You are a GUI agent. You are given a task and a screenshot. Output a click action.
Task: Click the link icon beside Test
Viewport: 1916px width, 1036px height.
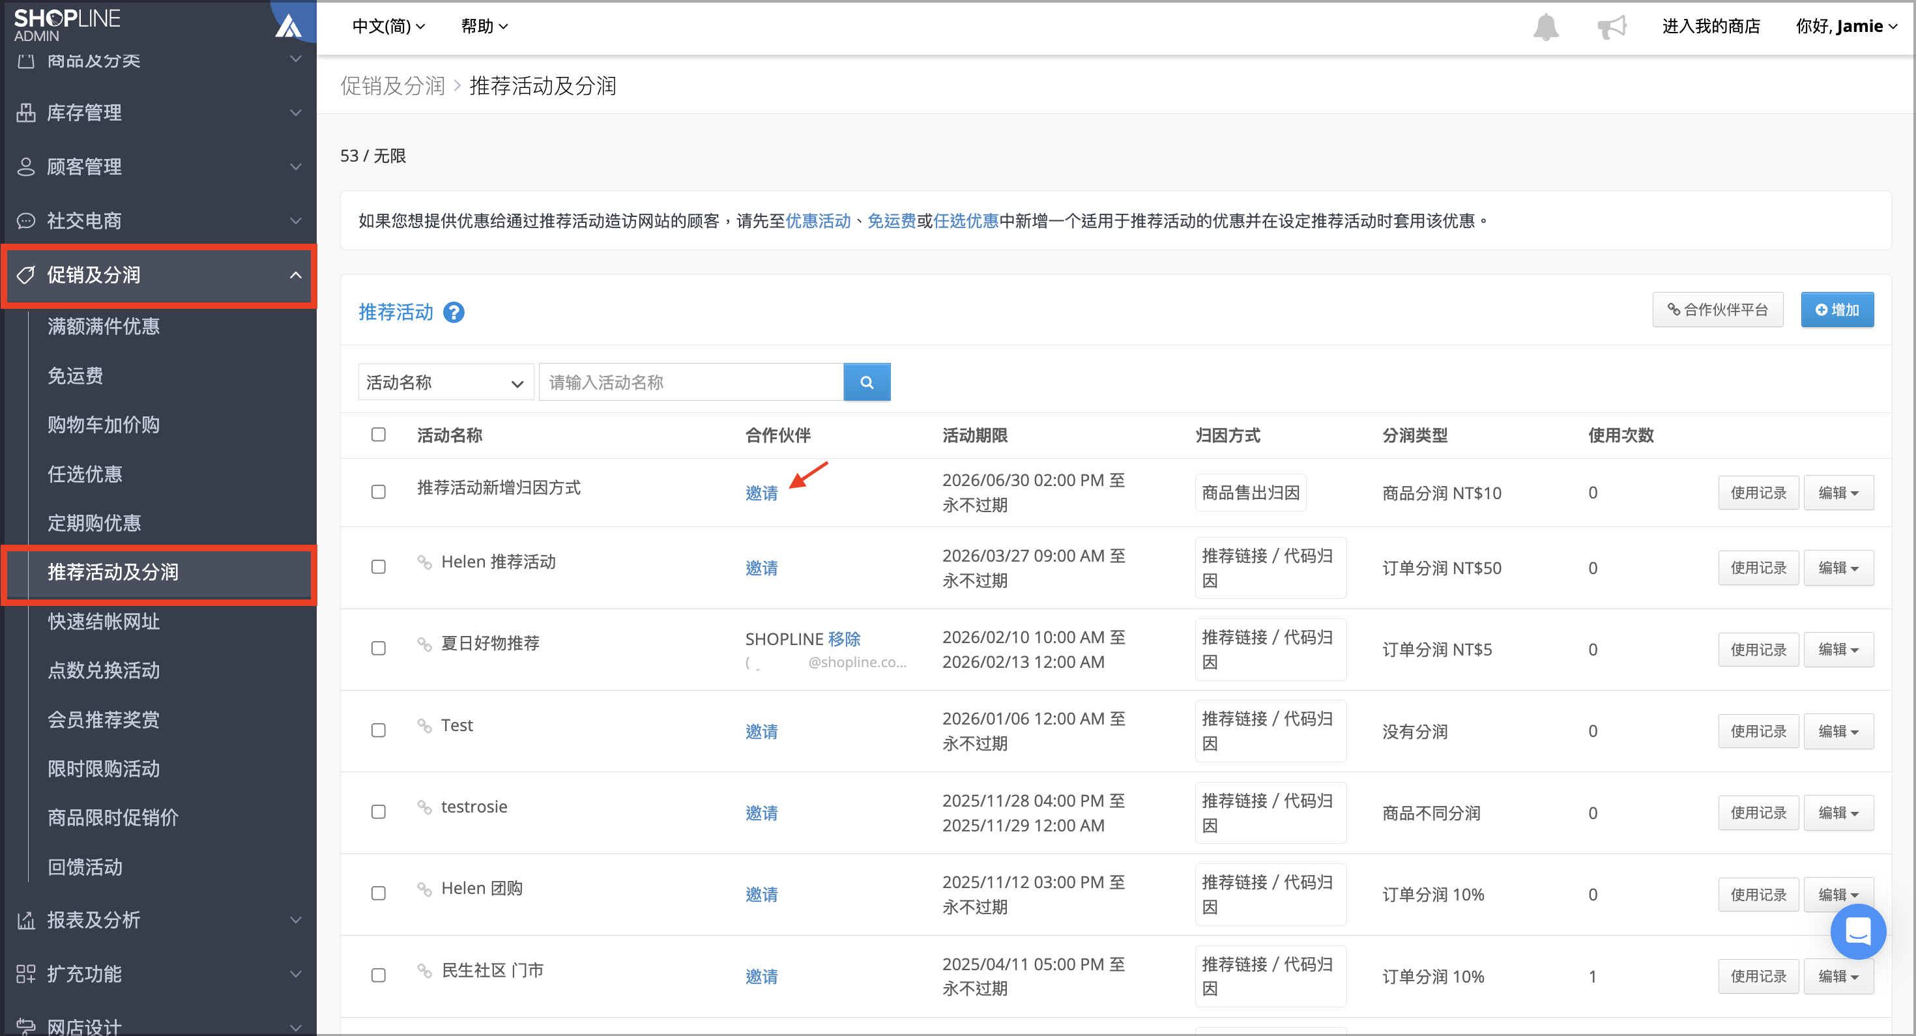425,725
